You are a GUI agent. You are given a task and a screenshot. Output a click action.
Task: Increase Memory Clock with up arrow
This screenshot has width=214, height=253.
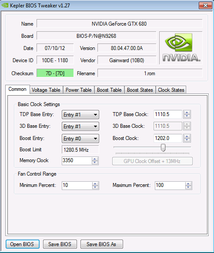point(95,159)
